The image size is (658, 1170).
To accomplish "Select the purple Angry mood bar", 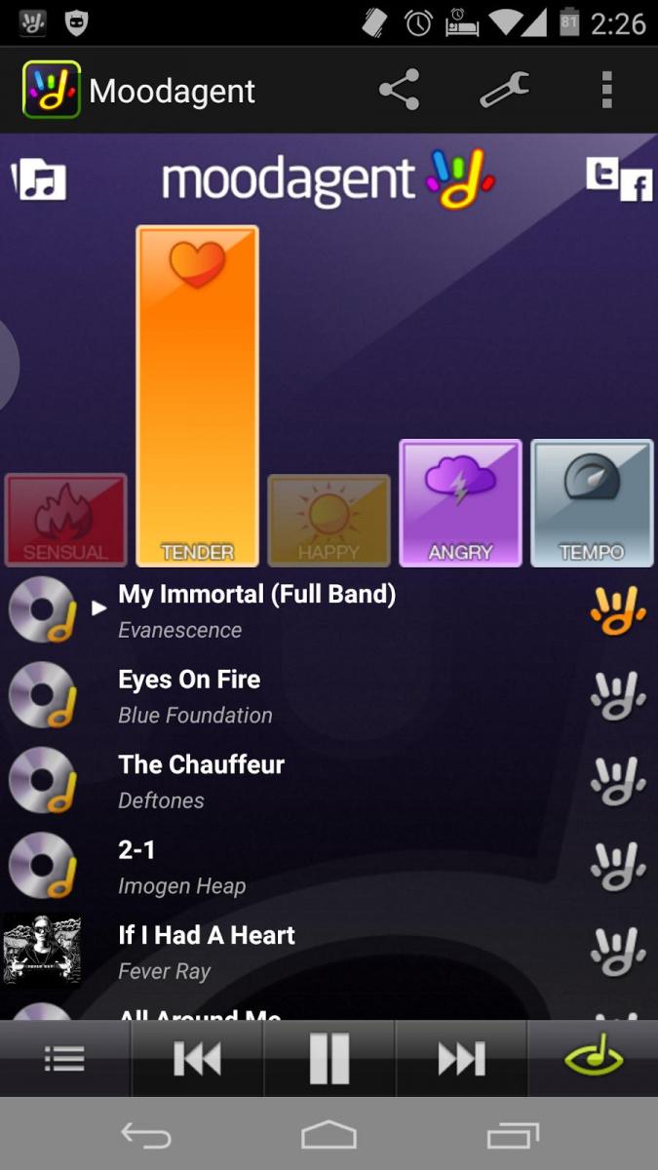I will (460, 502).
